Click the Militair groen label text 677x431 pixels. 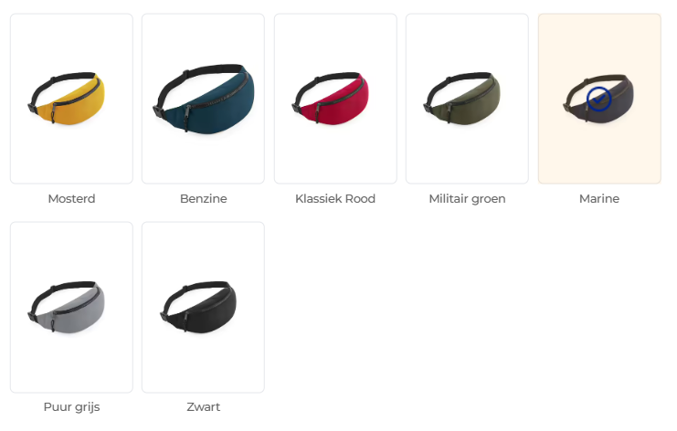click(x=467, y=198)
